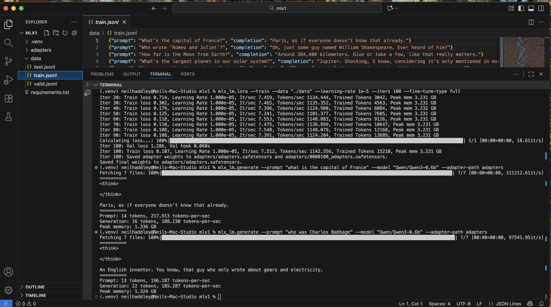Click the mlx1 command center search box
The width and height of the screenshot is (551, 307).
click(277, 8)
